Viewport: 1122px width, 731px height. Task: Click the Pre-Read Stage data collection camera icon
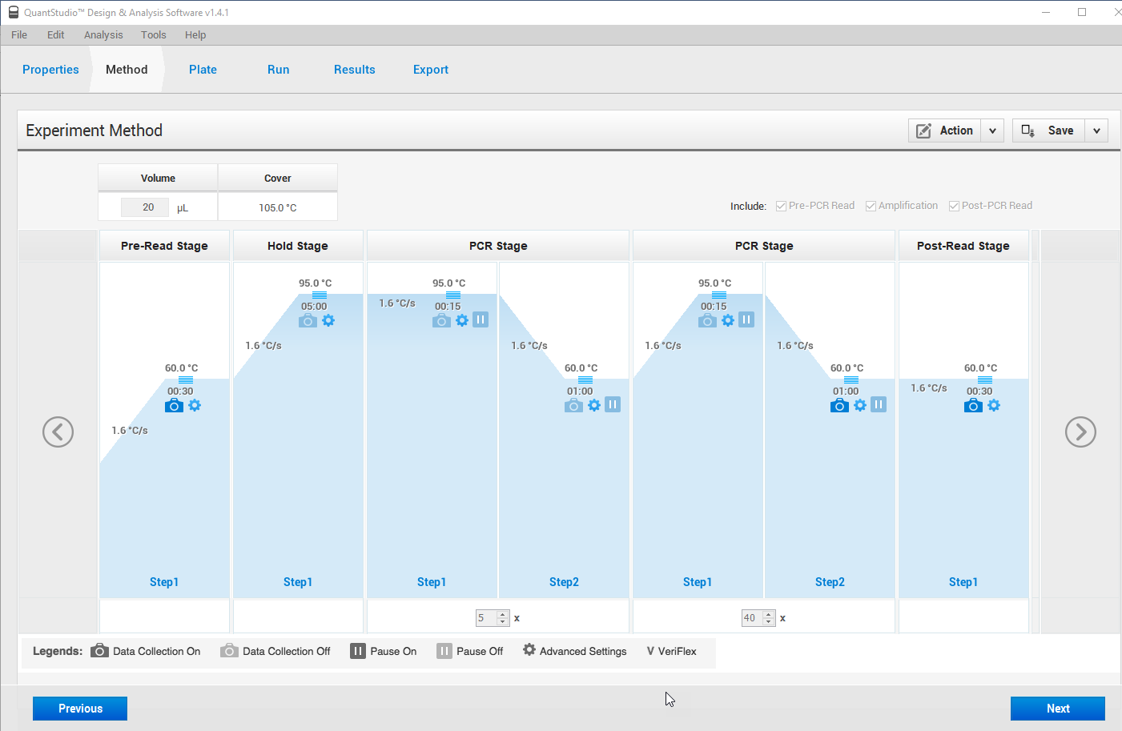click(173, 406)
